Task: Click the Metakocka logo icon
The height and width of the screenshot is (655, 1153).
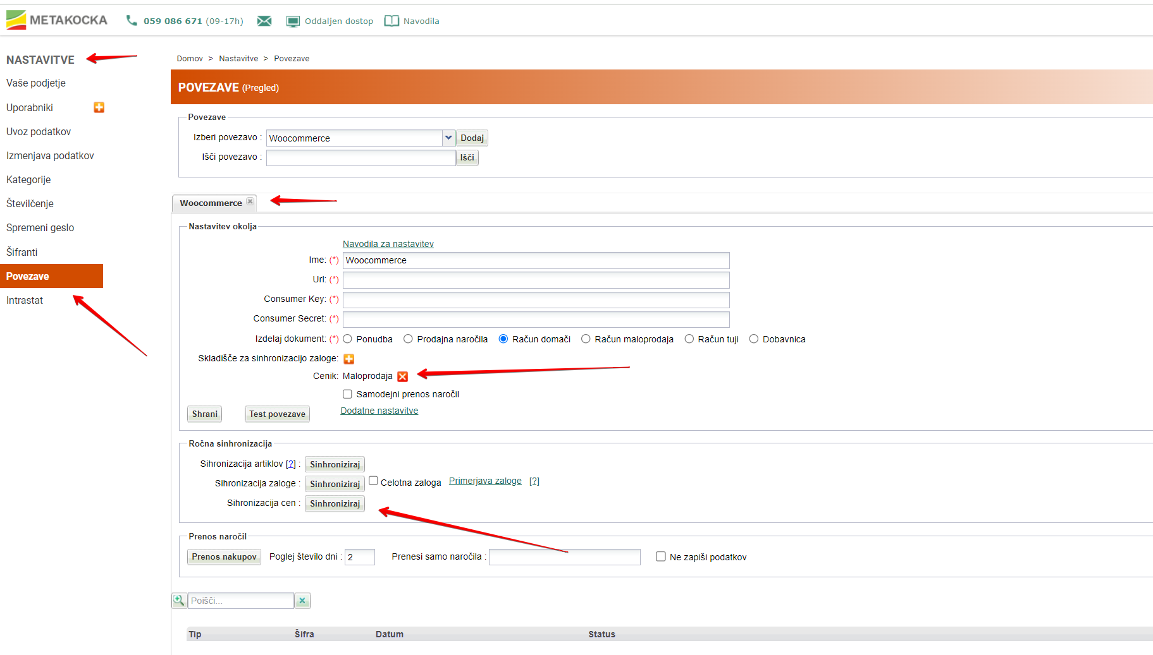Action: pos(16,20)
